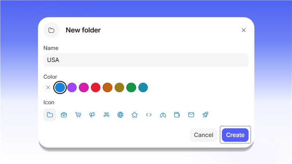Pick the star icon

point(135,115)
